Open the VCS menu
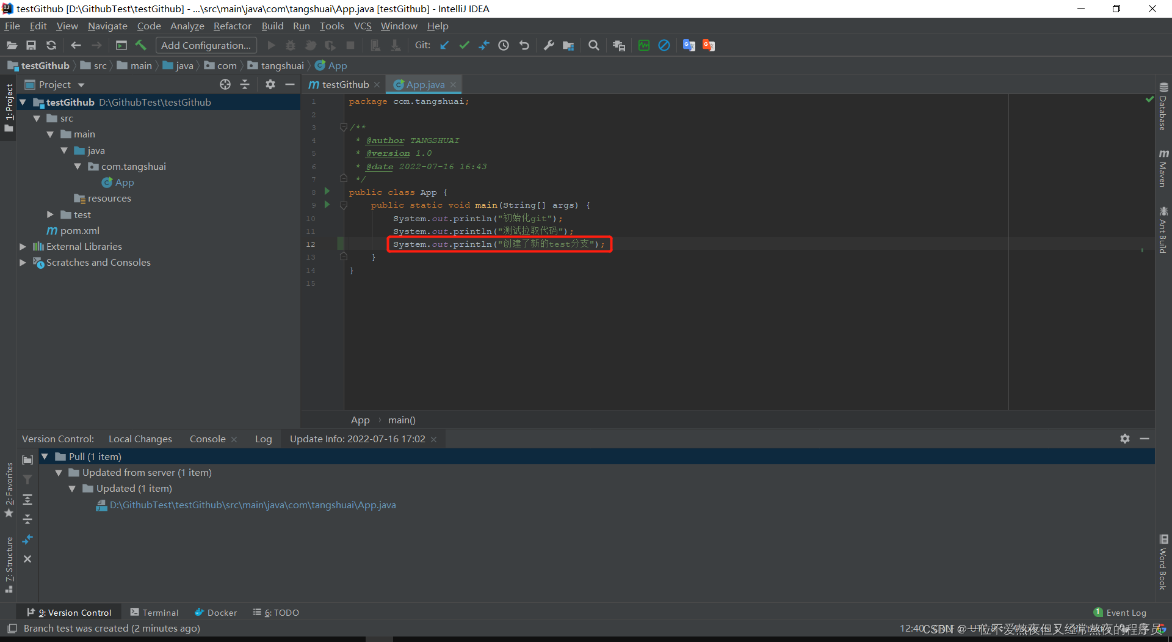The image size is (1172, 642). [363, 26]
